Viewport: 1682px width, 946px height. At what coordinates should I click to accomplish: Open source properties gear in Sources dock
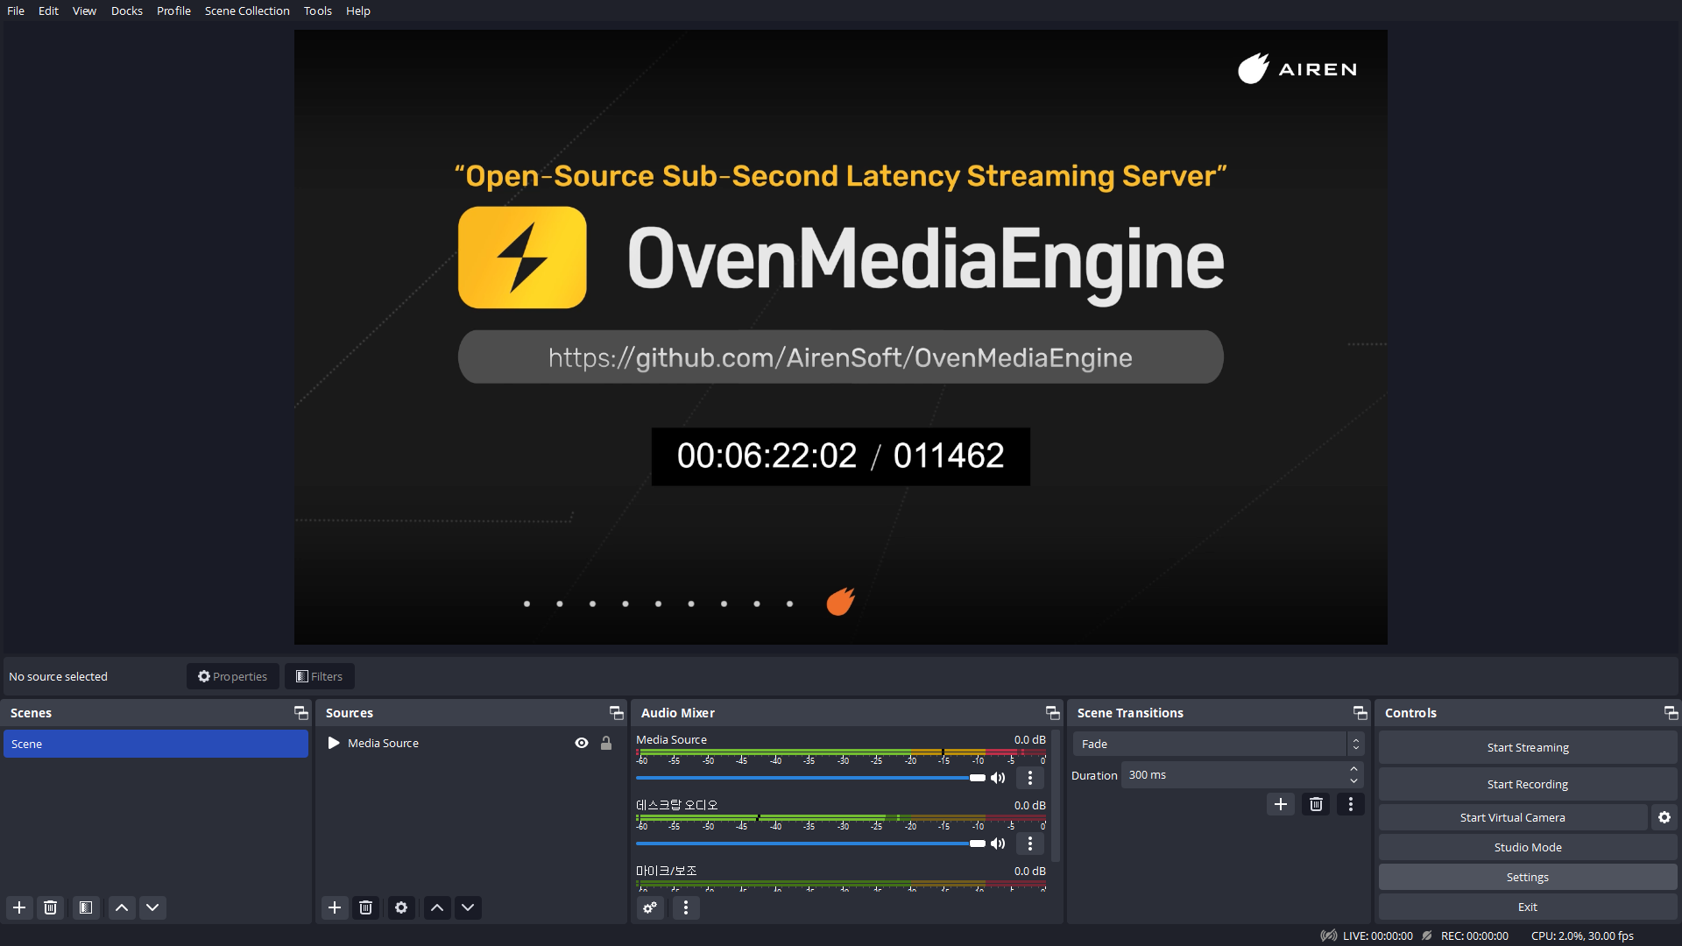(401, 907)
